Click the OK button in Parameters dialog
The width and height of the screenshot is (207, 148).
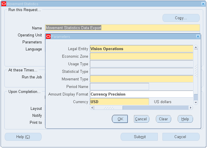click(120, 119)
